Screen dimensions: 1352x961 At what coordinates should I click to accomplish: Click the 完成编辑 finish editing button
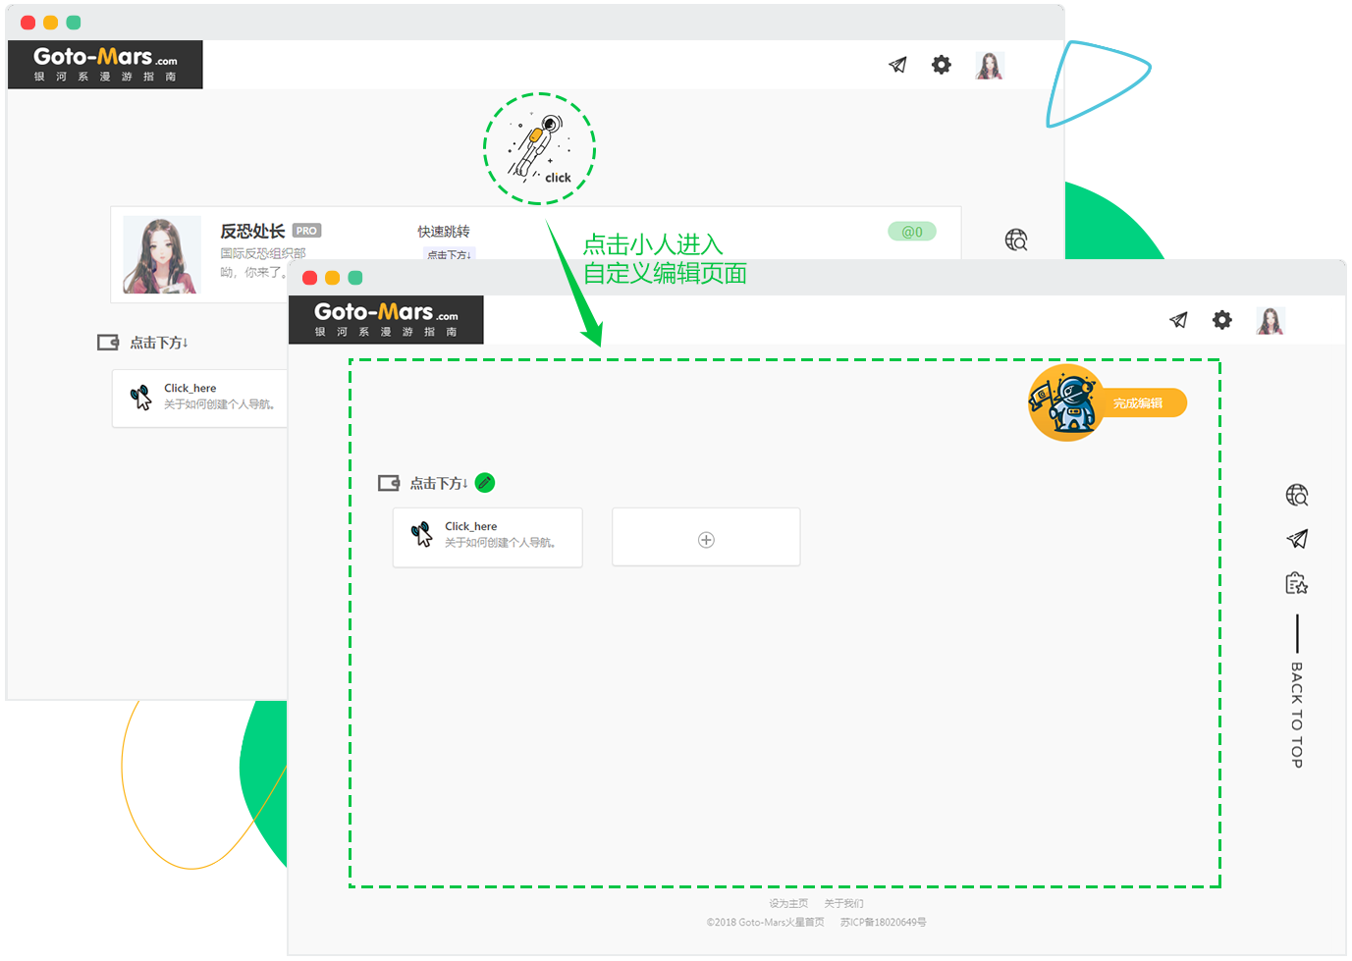[x=1139, y=403]
